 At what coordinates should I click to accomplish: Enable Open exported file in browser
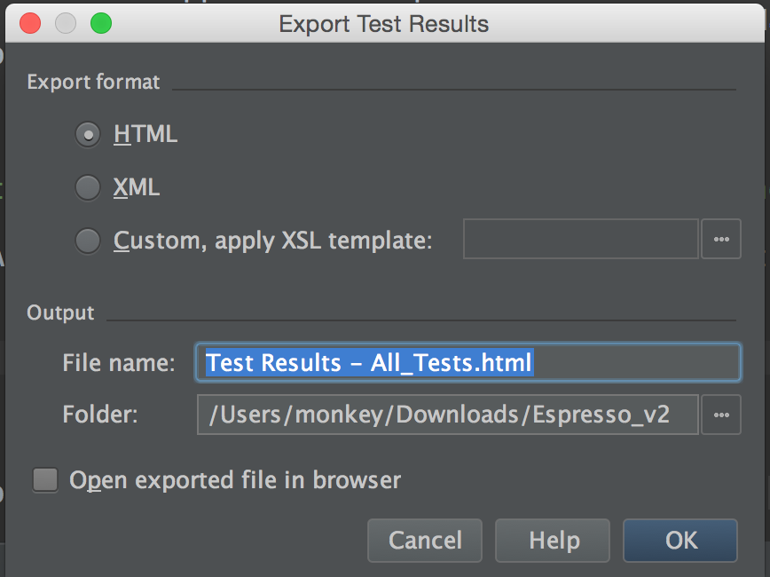tap(45, 480)
